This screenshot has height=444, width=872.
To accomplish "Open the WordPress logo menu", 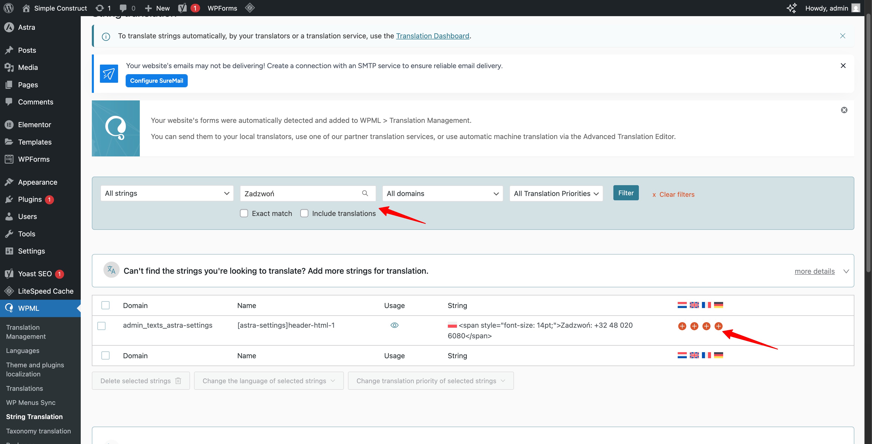I will pyautogui.click(x=9, y=8).
